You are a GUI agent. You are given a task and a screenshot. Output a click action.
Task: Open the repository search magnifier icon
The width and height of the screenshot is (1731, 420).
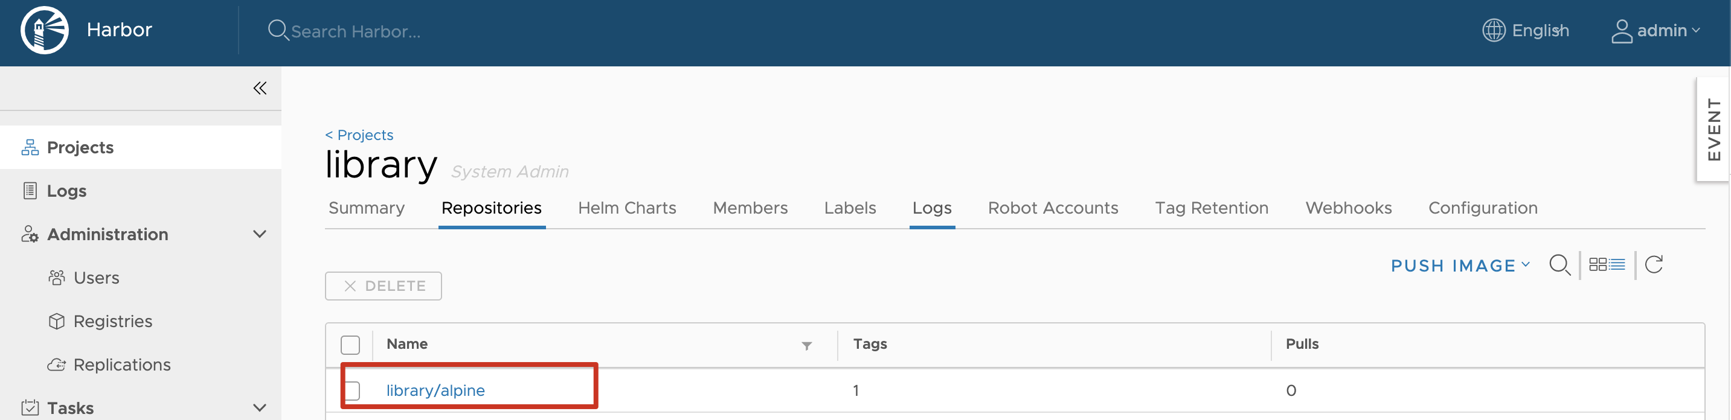[1559, 265]
